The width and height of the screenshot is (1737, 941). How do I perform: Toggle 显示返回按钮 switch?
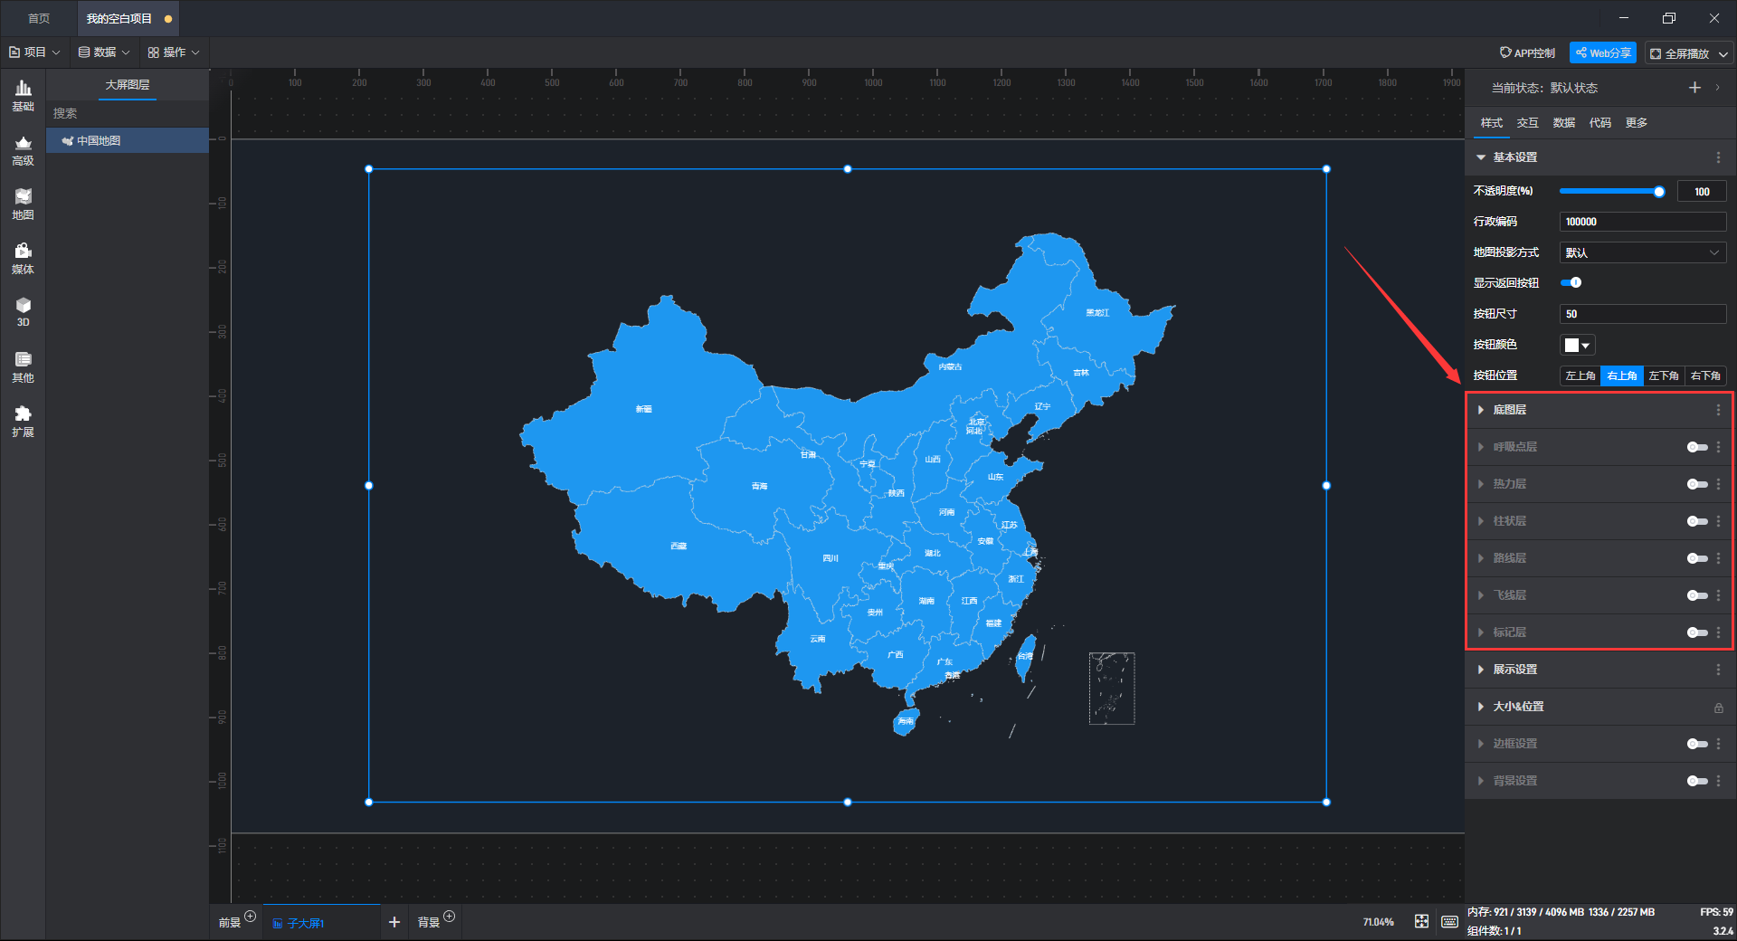[x=1571, y=282]
